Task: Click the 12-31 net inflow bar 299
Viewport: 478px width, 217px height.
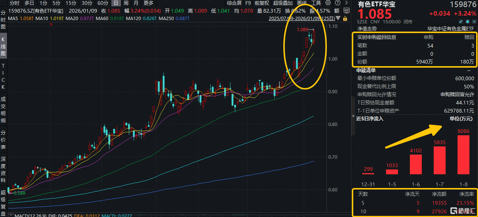Action: pos(368,174)
